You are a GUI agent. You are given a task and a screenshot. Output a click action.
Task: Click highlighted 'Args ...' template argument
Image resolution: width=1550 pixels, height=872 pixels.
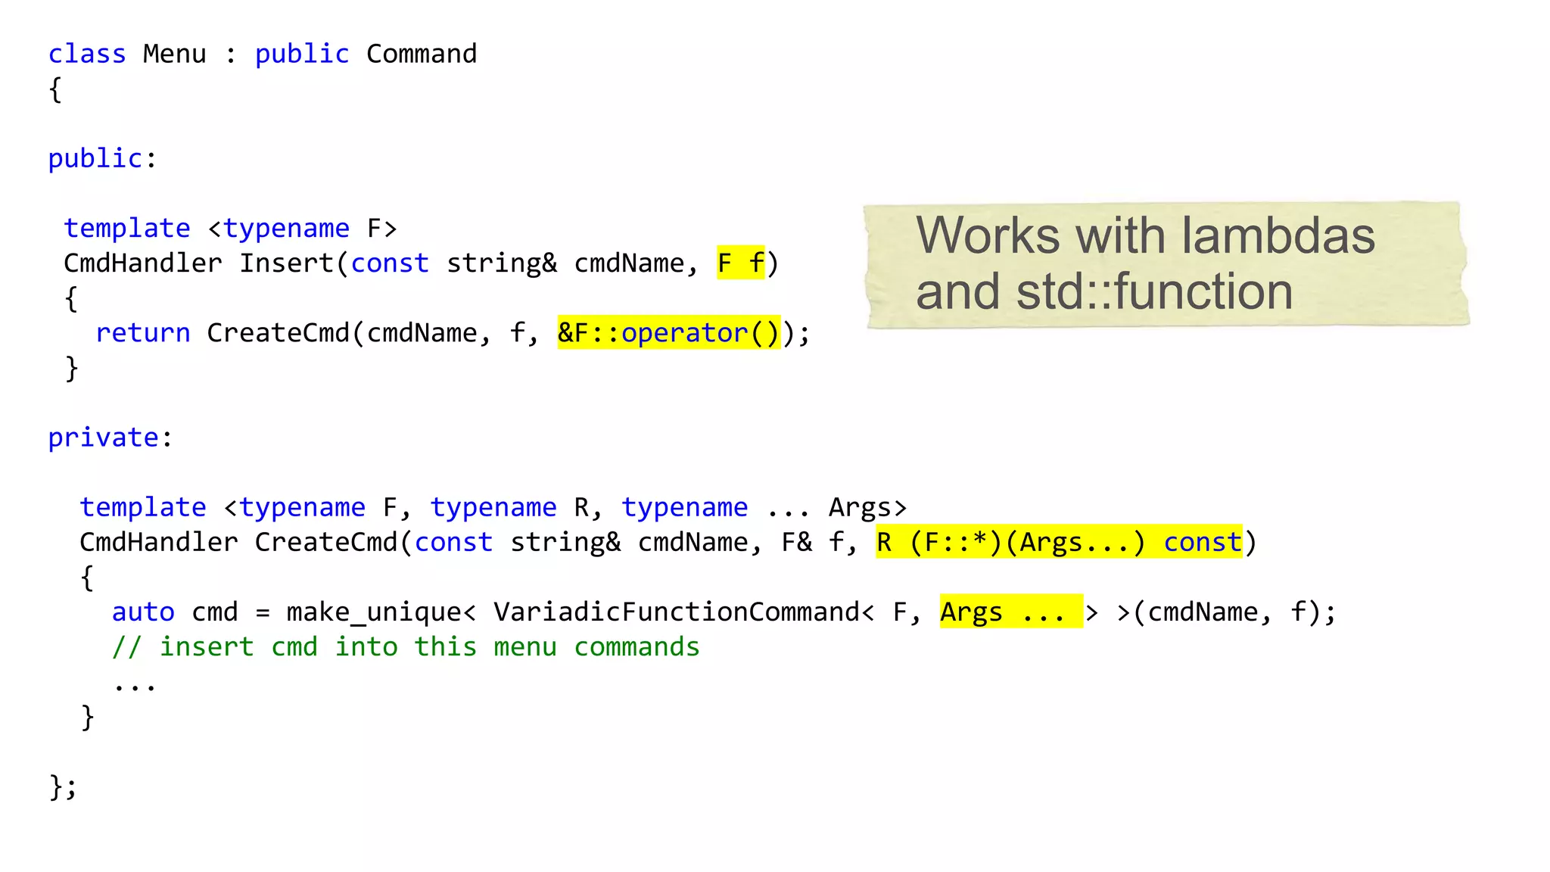pyautogui.click(x=1011, y=611)
